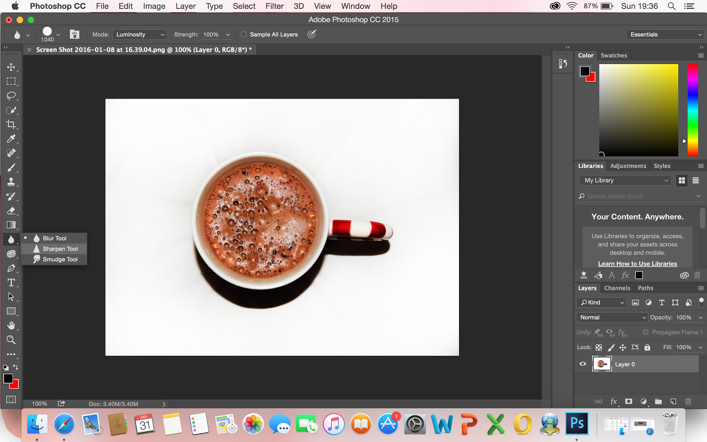This screenshot has height=442, width=707.
Task: Choose the Eyedropper tool
Action: click(11, 139)
